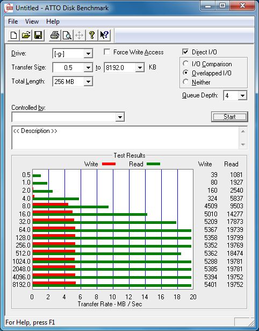
Task: Click inside the Description text box
Action: (126, 138)
